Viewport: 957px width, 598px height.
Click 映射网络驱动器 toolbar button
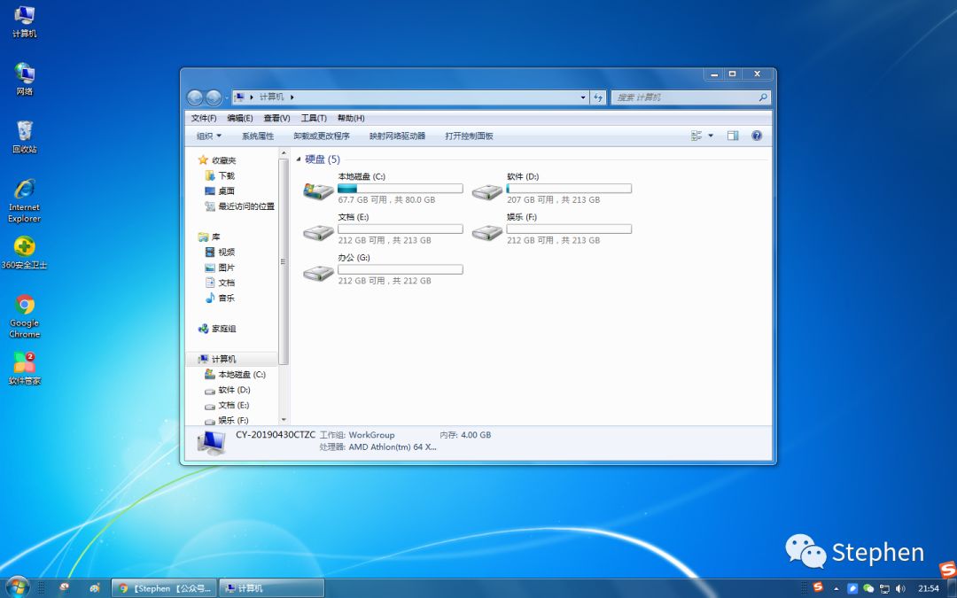[397, 136]
